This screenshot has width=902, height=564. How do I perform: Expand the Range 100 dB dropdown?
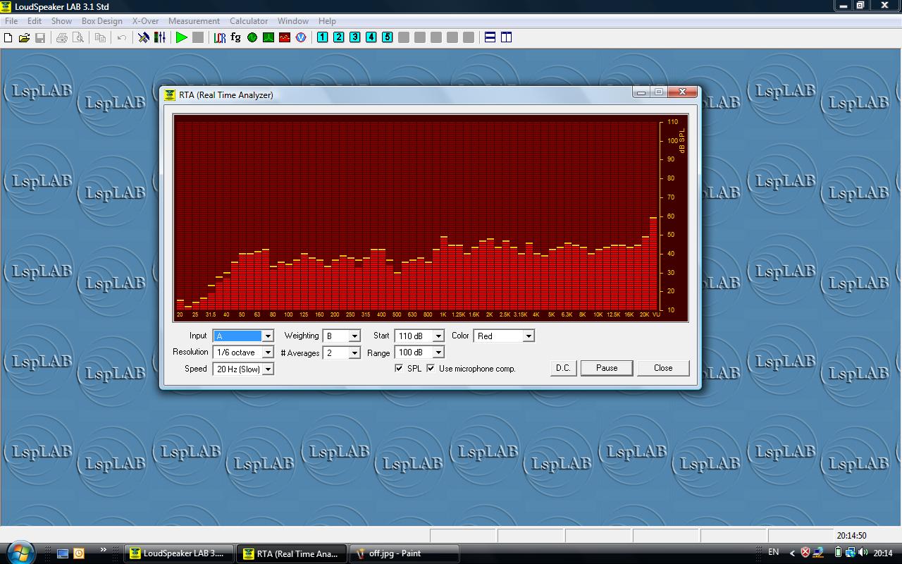click(x=419, y=352)
